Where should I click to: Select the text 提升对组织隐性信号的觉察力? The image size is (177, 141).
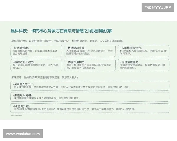29,65
